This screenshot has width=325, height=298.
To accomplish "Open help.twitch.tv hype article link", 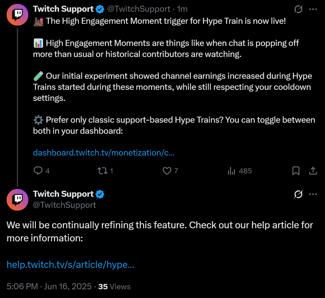I will tap(71, 264).
